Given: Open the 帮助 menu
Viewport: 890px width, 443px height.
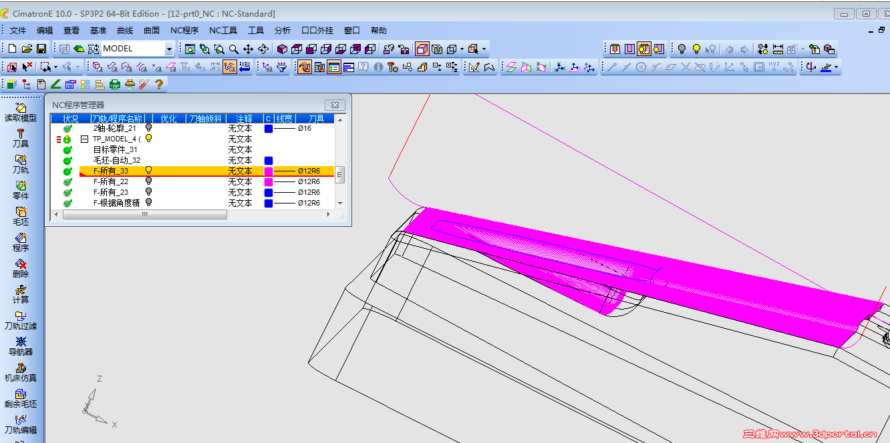Looking at the screenshot, I should pos(379,31).
